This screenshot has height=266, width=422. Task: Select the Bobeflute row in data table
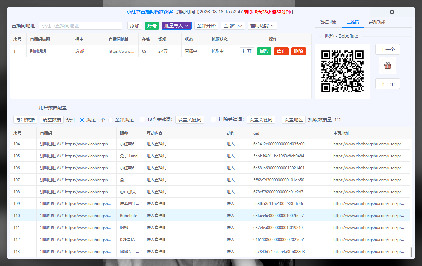[210, 215]
